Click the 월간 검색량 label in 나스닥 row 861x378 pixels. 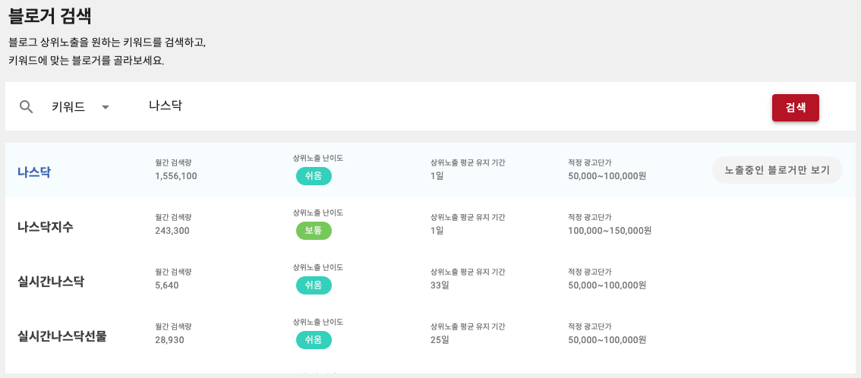pos(173,163)
